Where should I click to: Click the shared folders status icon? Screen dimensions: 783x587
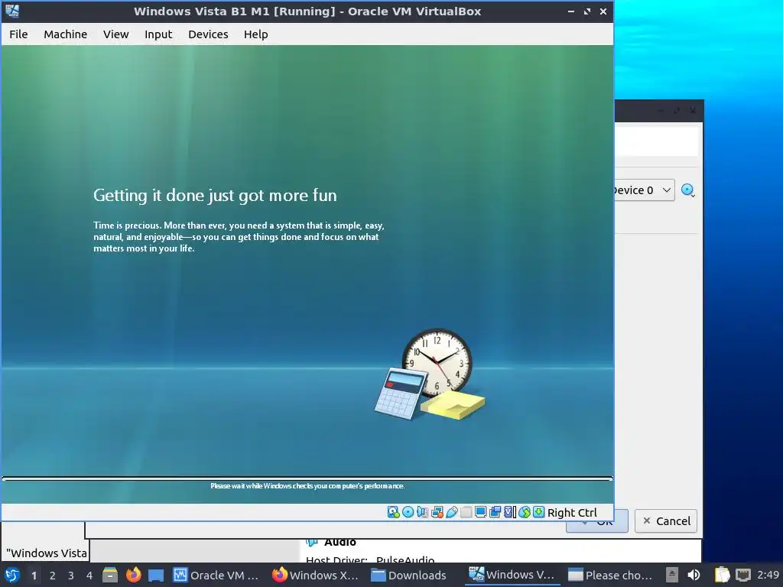point(466,512)
